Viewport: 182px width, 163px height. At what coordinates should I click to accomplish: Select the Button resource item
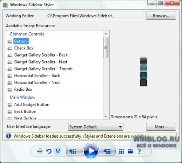21,41
